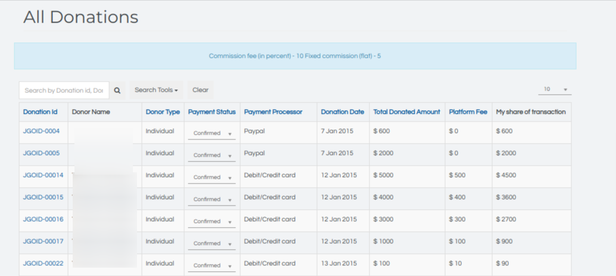The height and width of the screenshot is (276, 616).
Task: Expand payment status dropdown for JGOID-00017
Action: tap(211, 244)
